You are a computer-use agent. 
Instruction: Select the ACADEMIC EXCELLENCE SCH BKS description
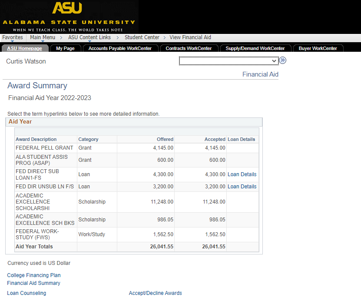pos(45,220)
